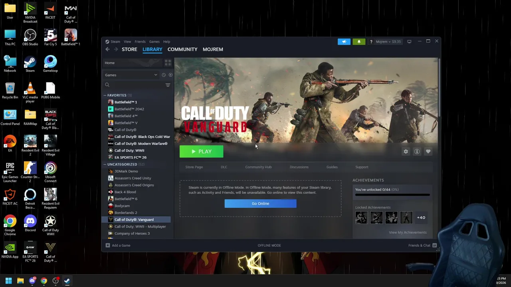
Task: Click the Steam taskbar icon
Action: 67,281
